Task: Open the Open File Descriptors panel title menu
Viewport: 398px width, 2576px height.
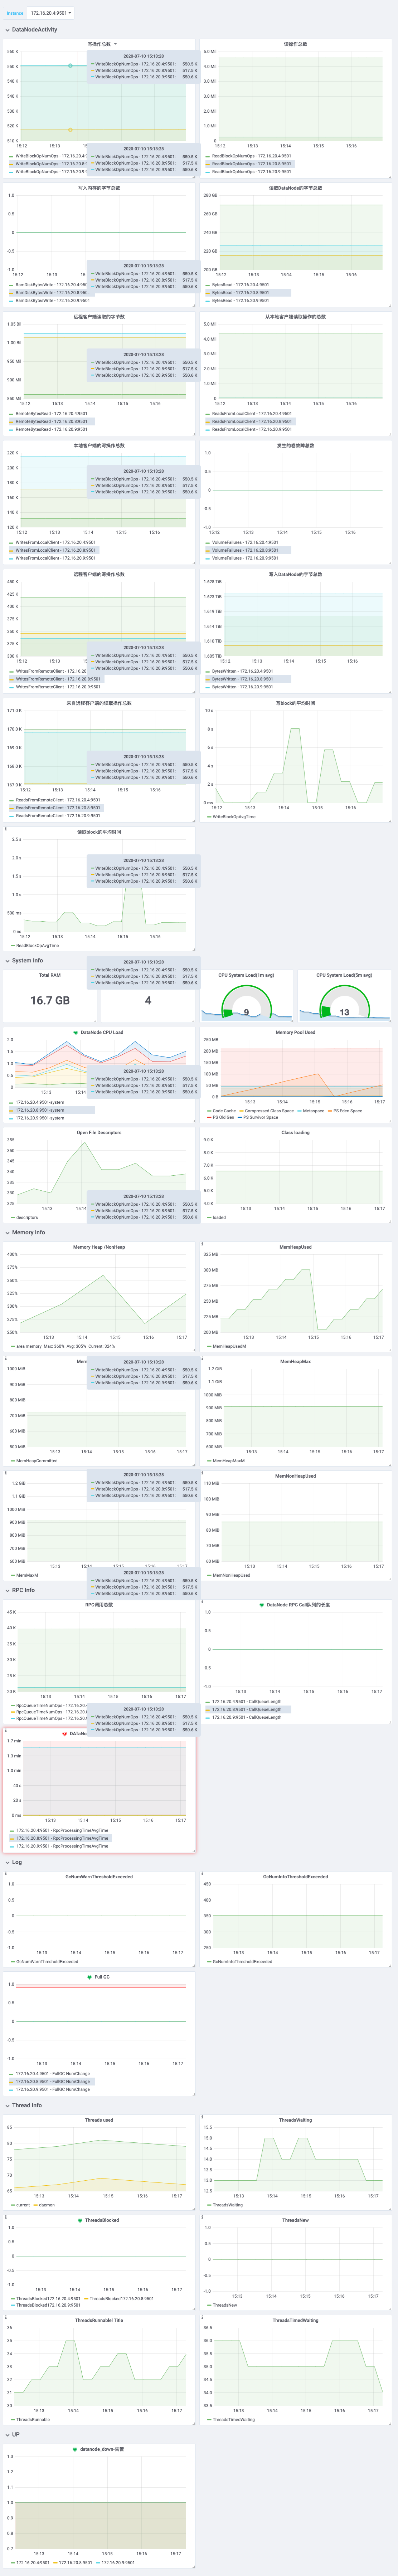Action: tap(99, 1133)
